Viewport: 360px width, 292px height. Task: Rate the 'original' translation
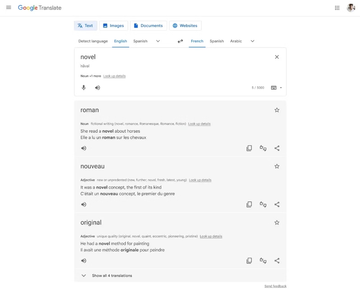pos(263,261)
